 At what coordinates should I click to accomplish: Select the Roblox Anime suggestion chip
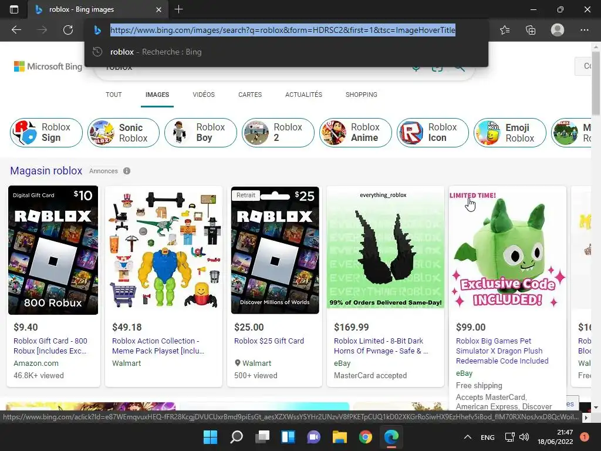coord(355,133)
